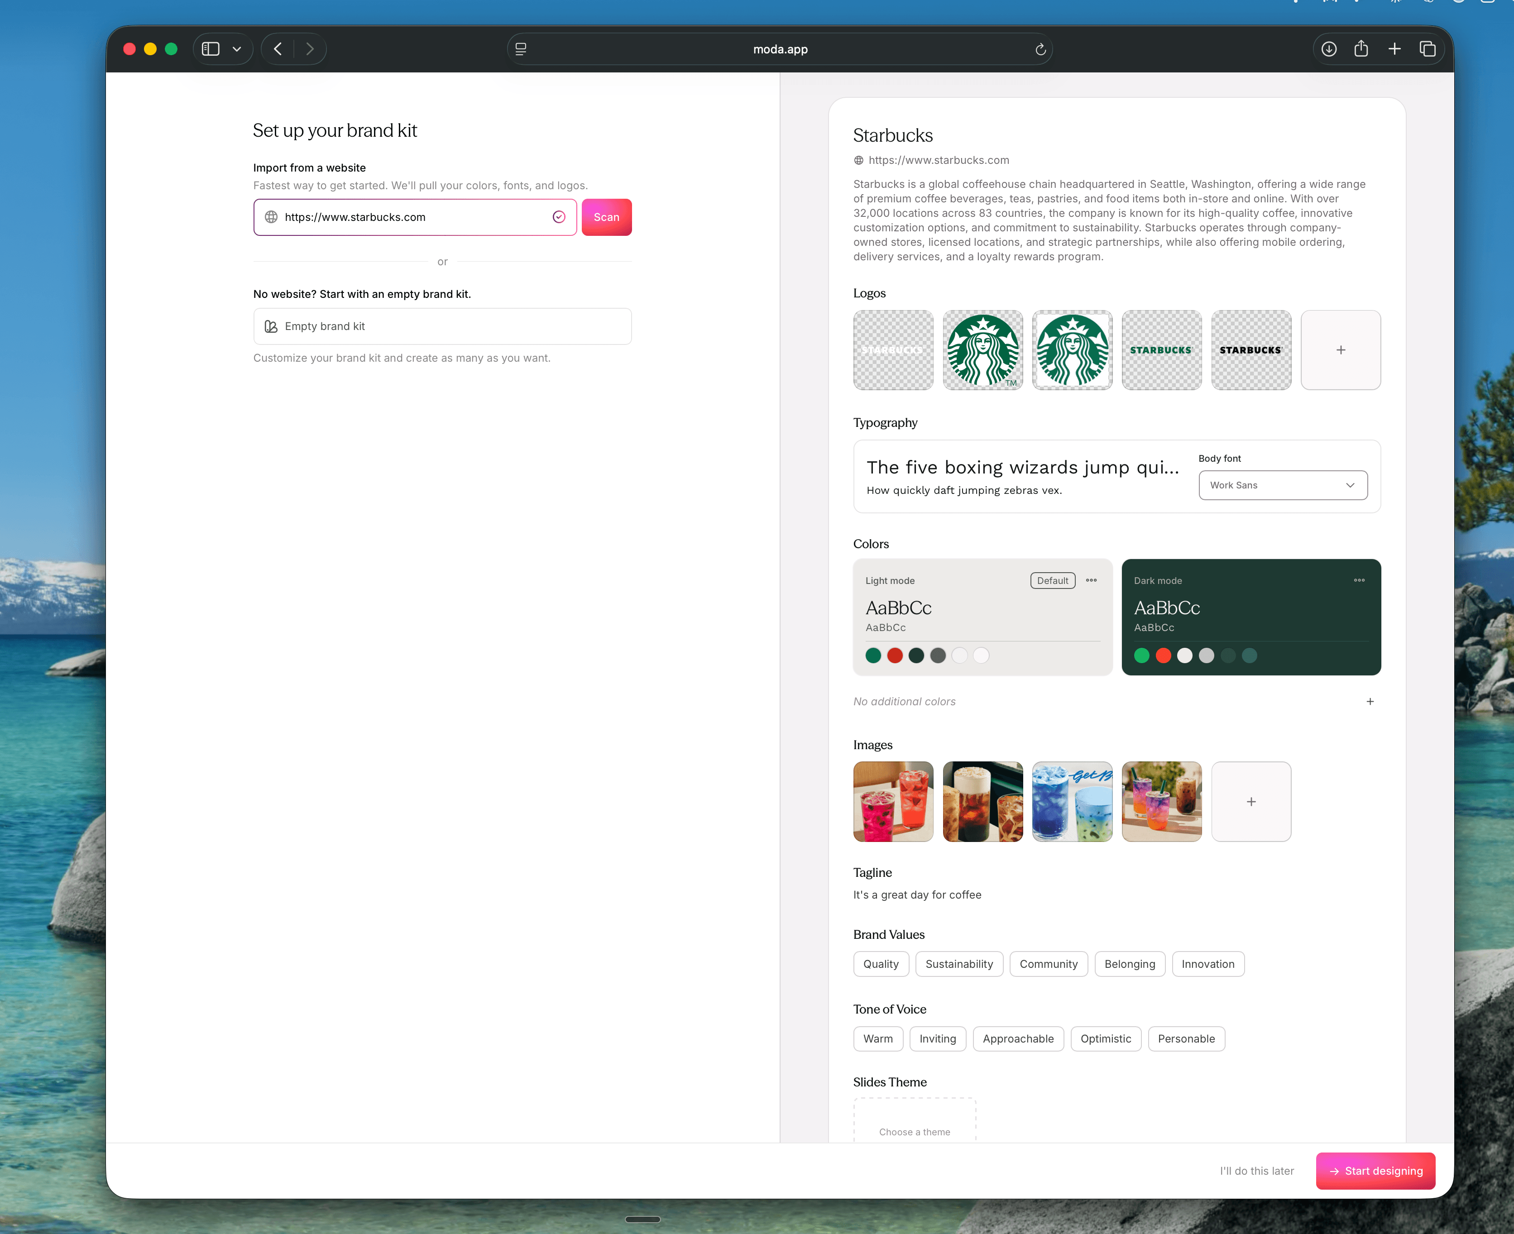The width and height of the screenshot is (1514, 1234).
Task: Pick the green swatch in Light mode
Action: pyautogui.click(x=873, y=655)
